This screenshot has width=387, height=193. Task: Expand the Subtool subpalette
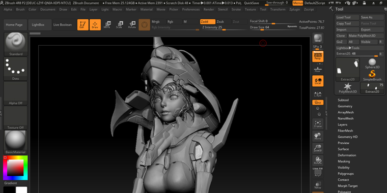(x=343, y=100)
